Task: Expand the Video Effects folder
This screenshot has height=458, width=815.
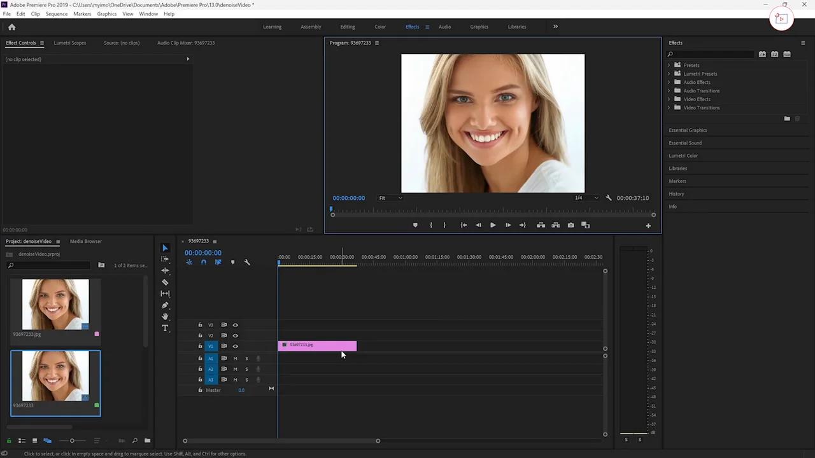Action: click(x=669, y=99)
